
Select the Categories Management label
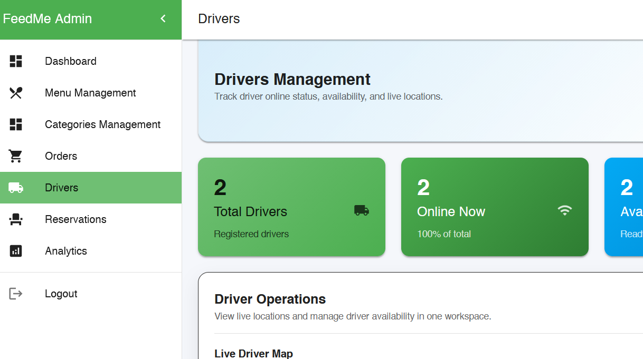(x=102, y=124)
